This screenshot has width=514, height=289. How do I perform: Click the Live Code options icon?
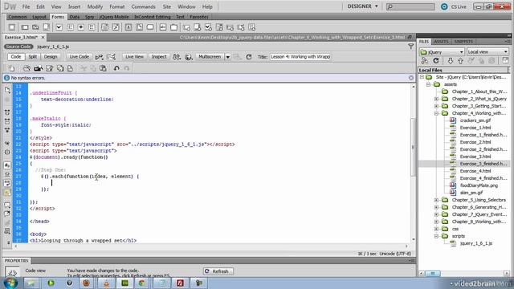pyautogui.click(x=99, y=57)
